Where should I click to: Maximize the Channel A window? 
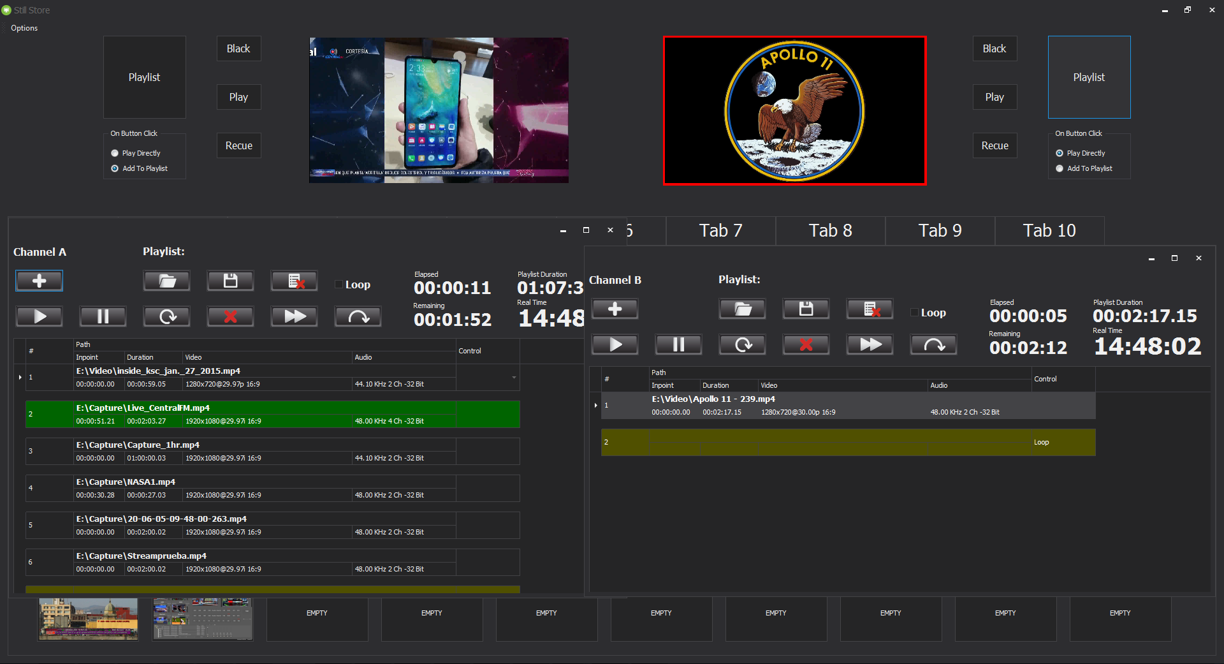pos(586,230)
